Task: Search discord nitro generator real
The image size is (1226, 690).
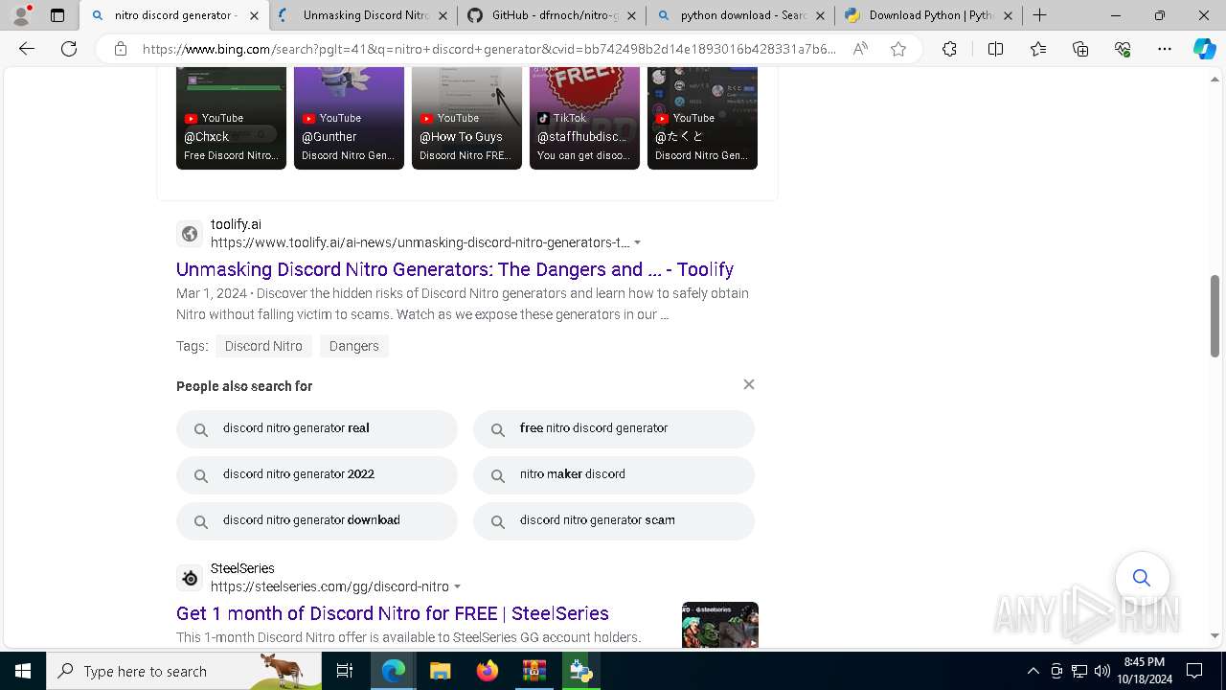Action: 317,429
